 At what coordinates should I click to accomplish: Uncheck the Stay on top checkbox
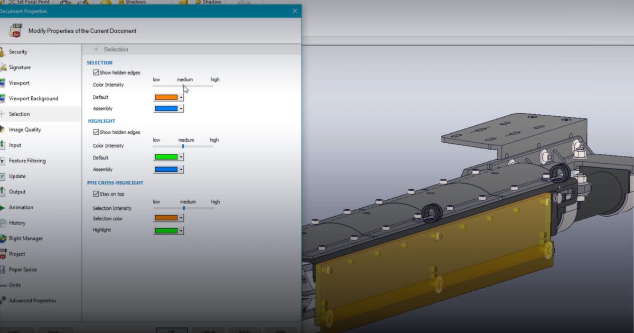point(96,194)
